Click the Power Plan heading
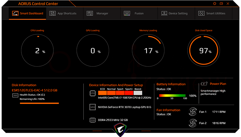The image size is (241, 137). pos(218,84)
